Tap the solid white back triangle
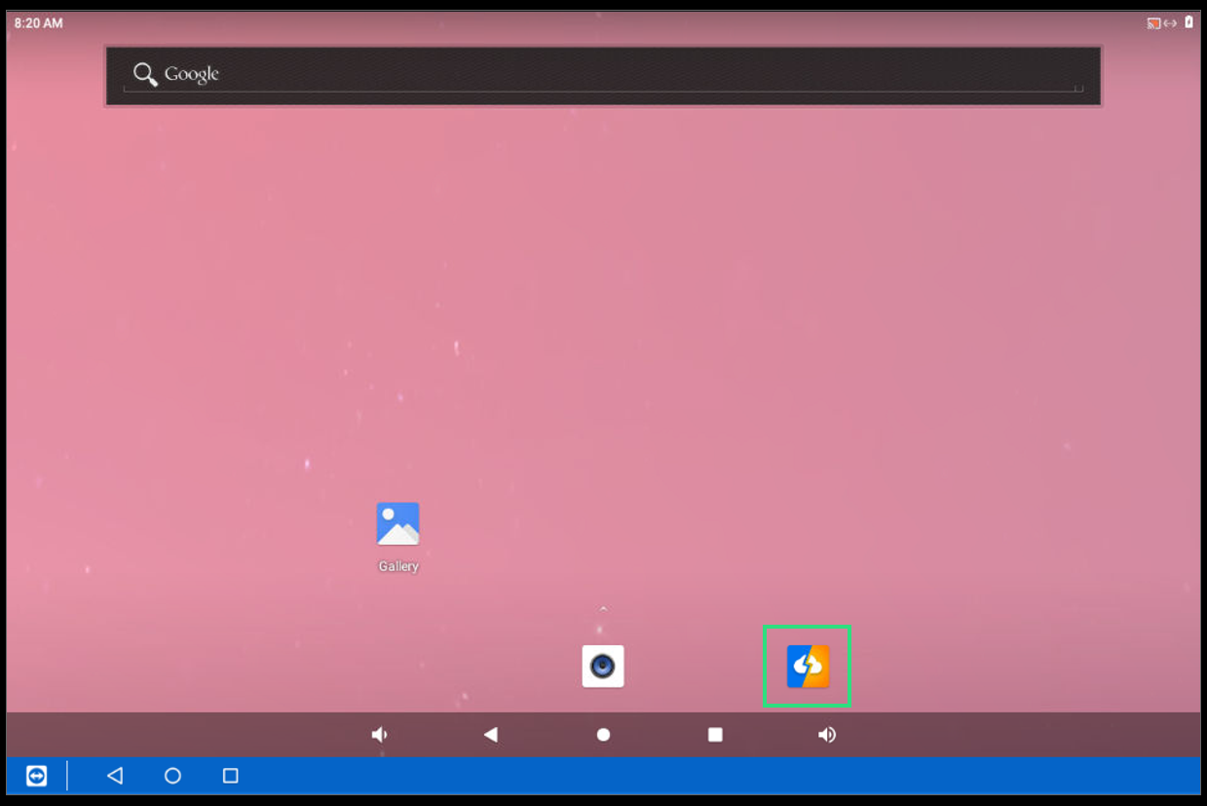 pos(491,735)
